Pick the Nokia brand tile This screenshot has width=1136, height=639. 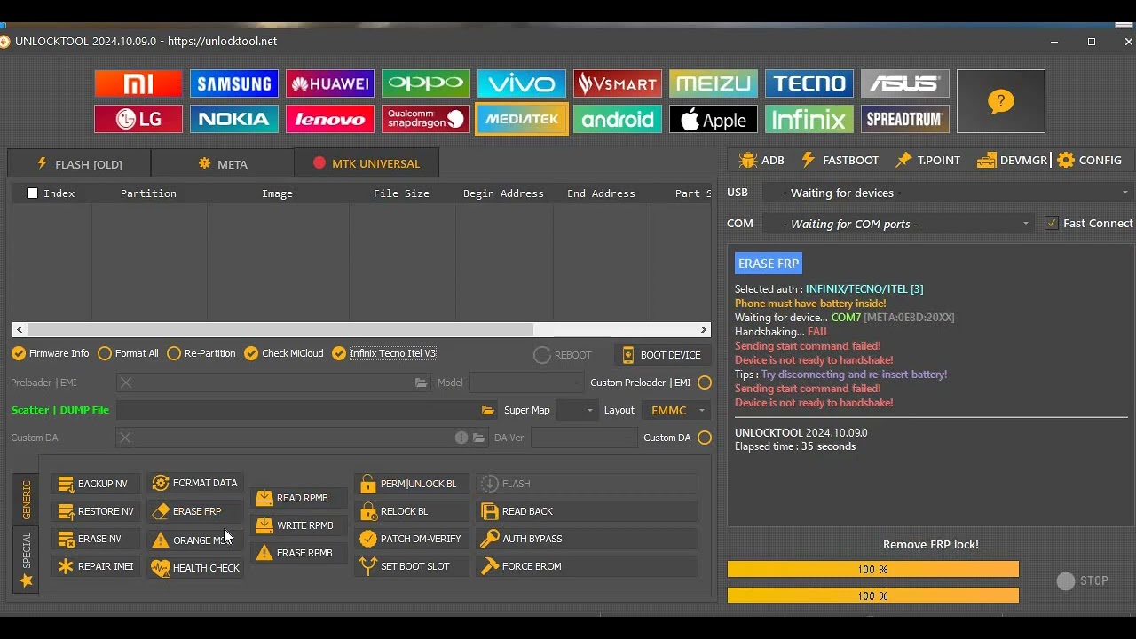[x=234, y=119]
